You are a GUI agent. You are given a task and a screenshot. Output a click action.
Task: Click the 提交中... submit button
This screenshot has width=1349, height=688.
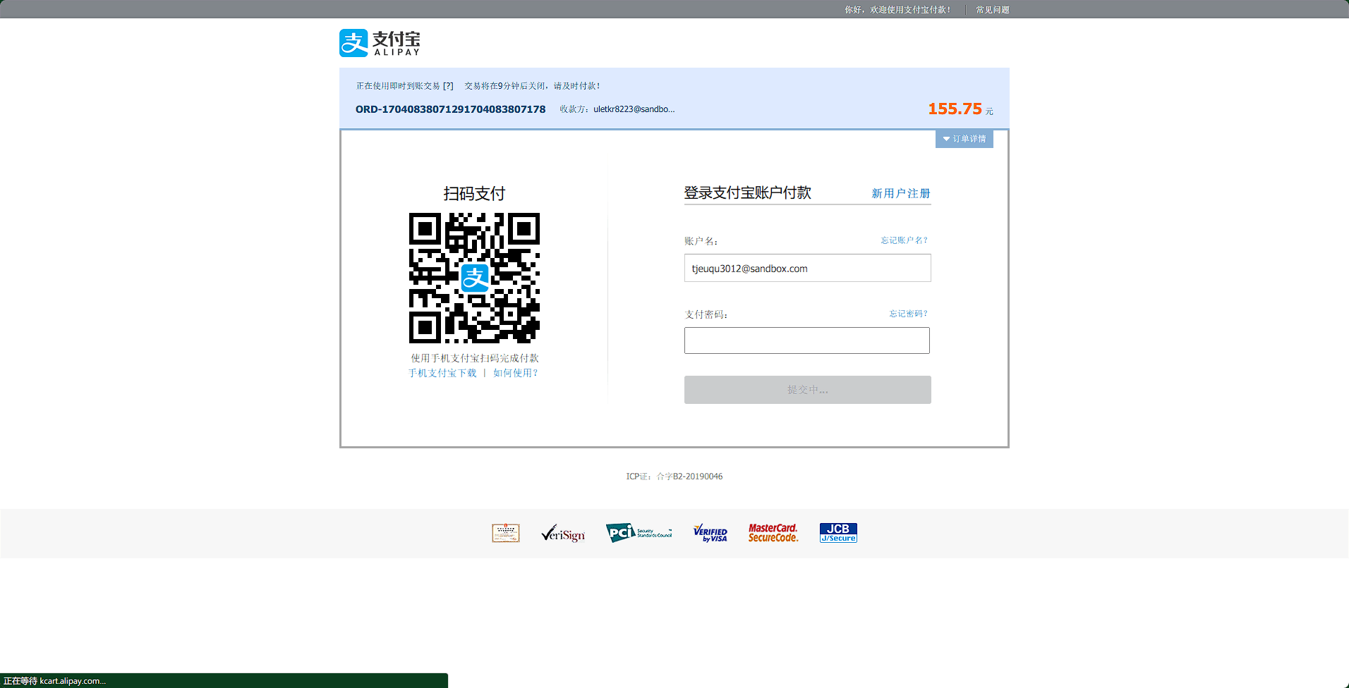click(807, 390)
